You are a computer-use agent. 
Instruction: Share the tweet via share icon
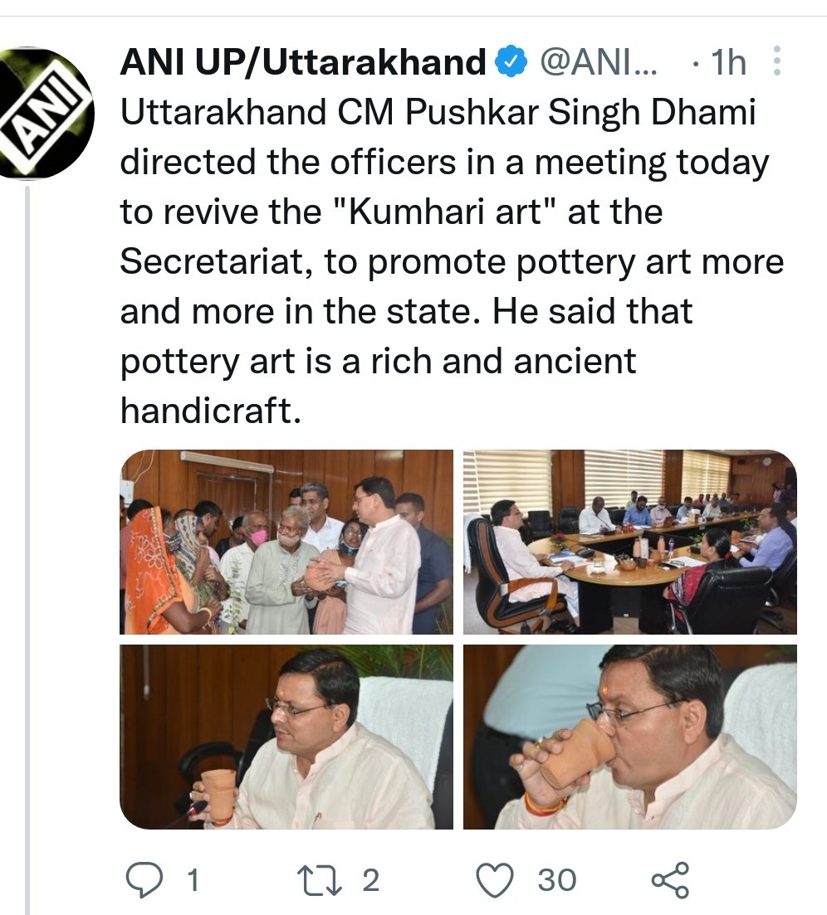[x=670, y=879]
